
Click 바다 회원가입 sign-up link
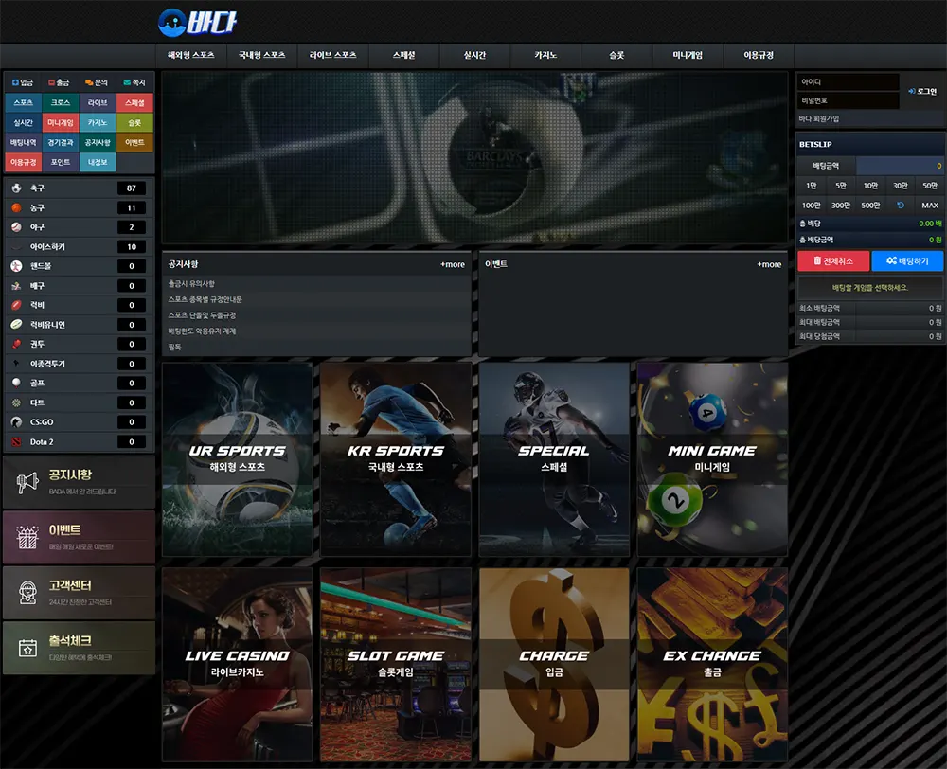coord(818,119)
